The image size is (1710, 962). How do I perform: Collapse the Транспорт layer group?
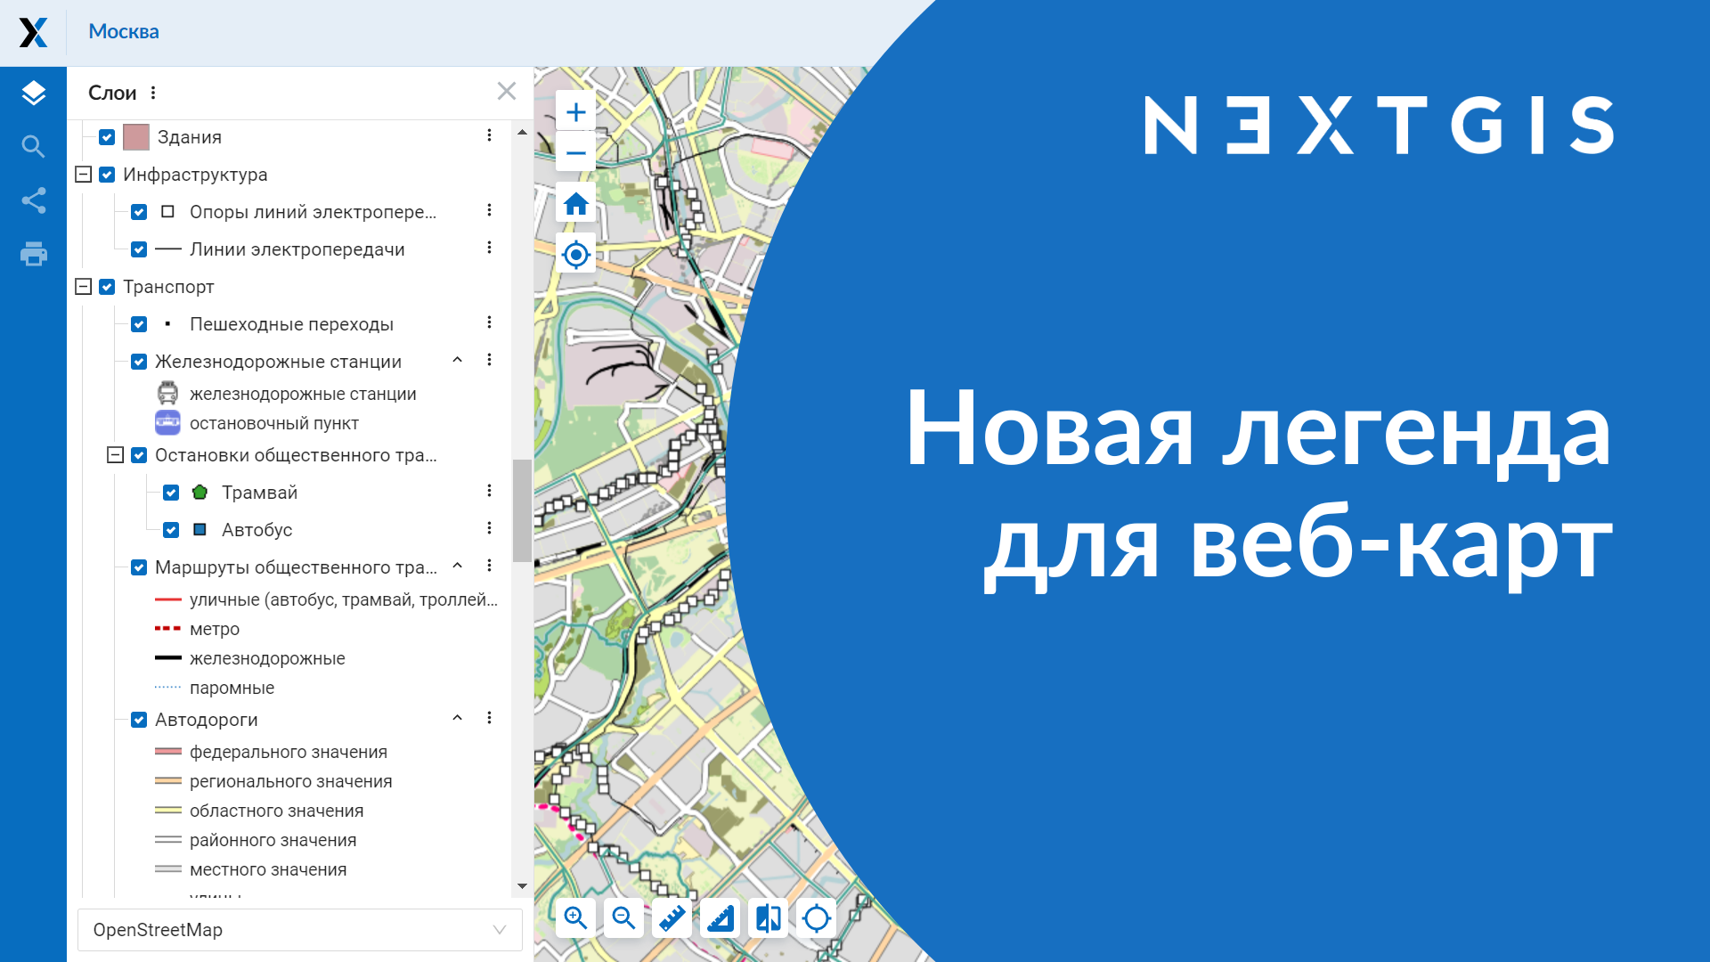pos(82,286)
